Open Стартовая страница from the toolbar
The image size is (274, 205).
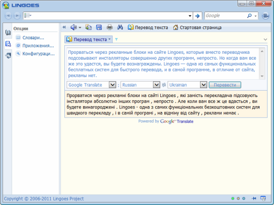pyautogui.click(x=197, y=27)
